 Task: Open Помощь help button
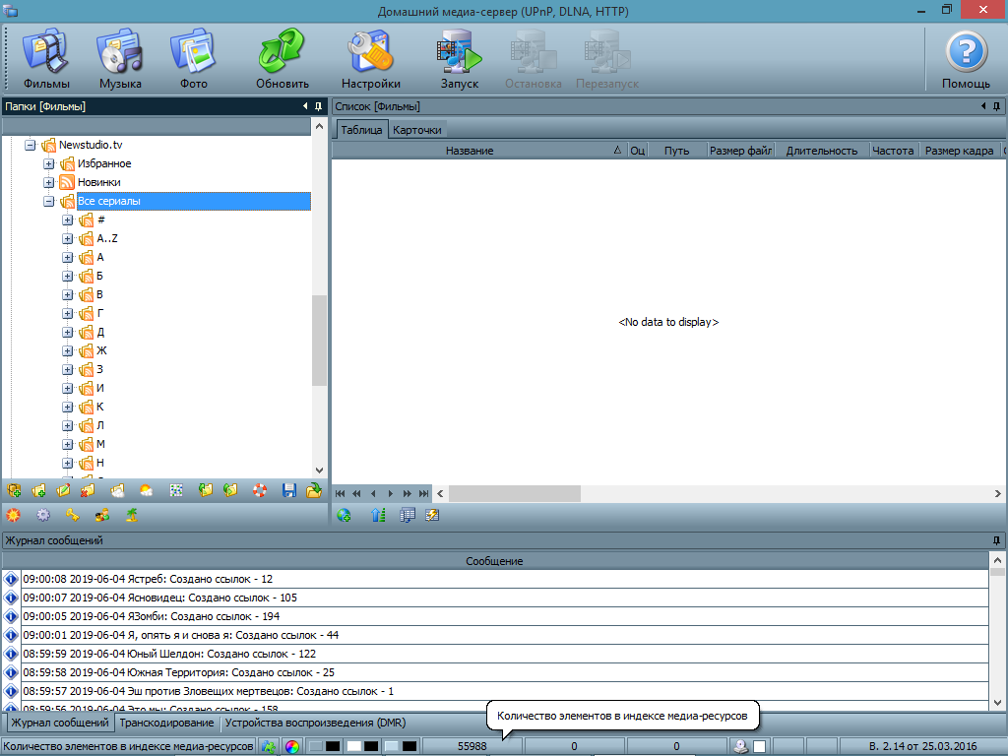966,60
